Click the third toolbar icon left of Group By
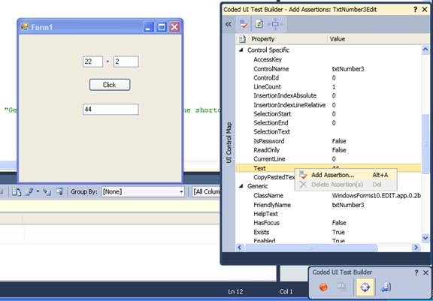The image size is (433, 301). [47, 191]
